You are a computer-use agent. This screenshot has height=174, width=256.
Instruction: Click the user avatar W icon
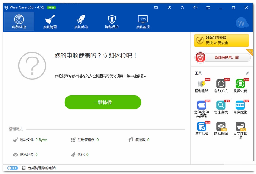242,23
